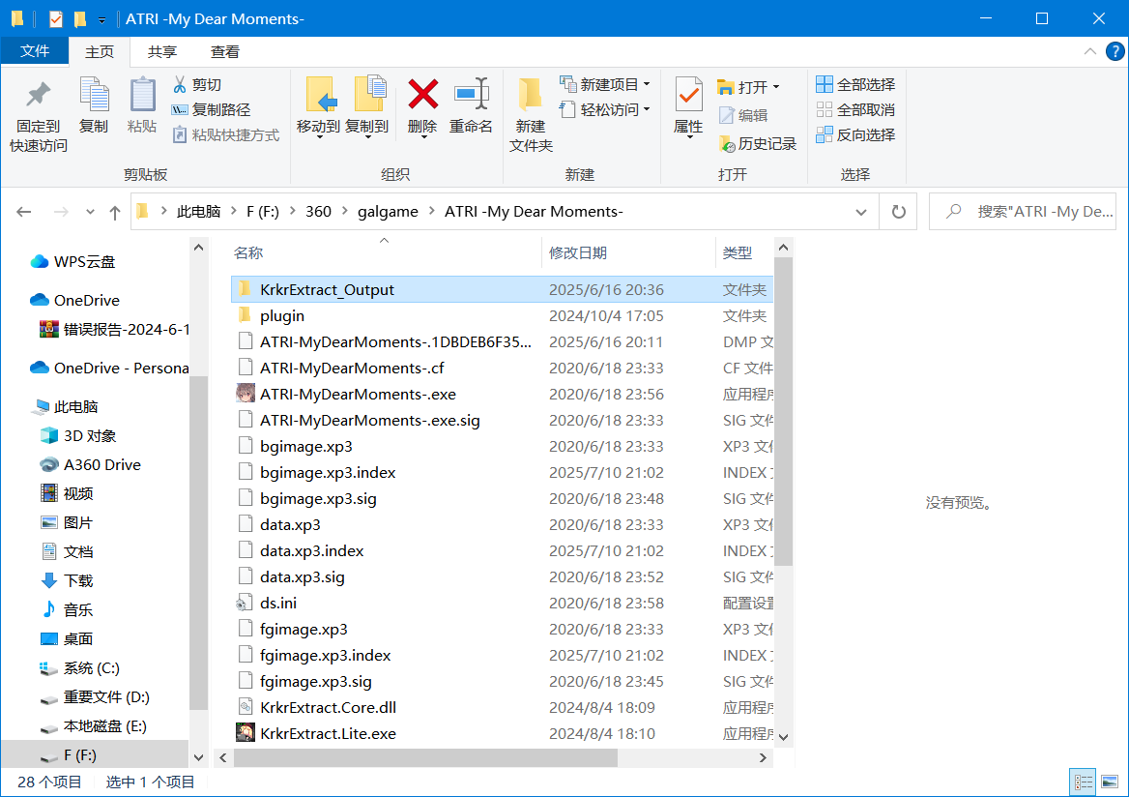Click 复制路径 copy path

(211, 109)
